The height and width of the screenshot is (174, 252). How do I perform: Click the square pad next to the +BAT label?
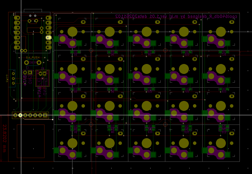pyautogui.click(x=30, y=72)
